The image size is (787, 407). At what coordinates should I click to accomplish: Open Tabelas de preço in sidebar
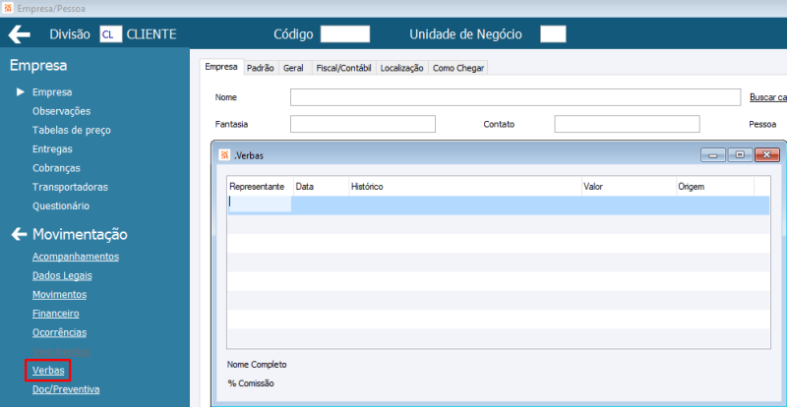point(72,130)
